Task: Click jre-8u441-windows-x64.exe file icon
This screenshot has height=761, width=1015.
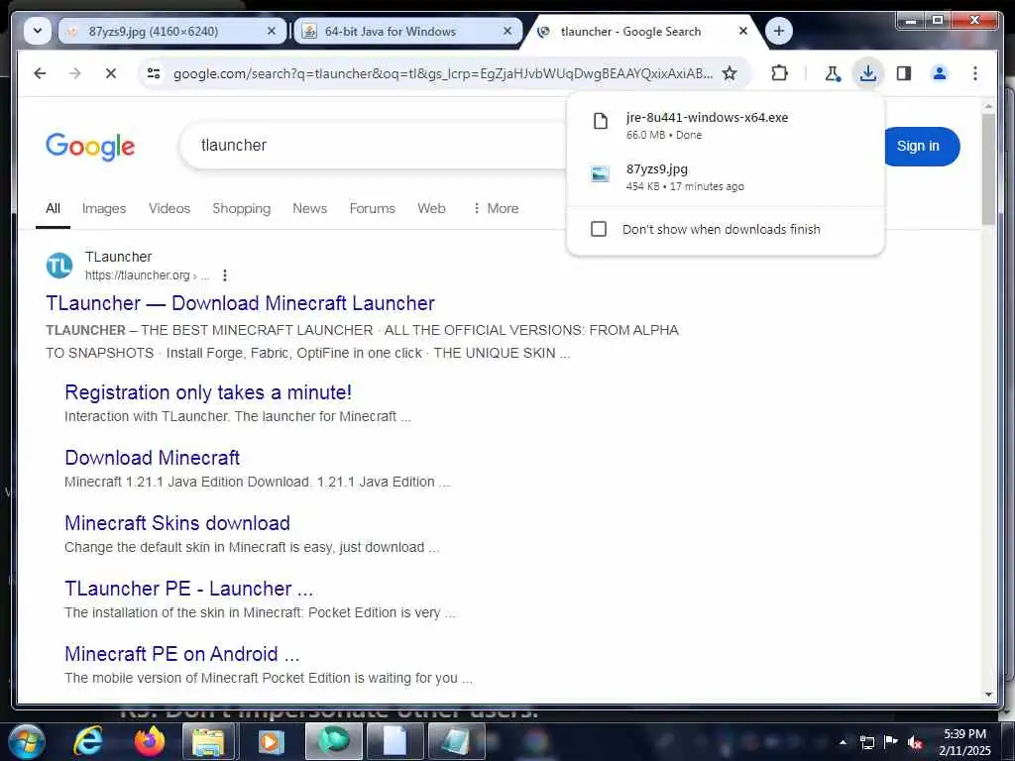Action: 601,121
